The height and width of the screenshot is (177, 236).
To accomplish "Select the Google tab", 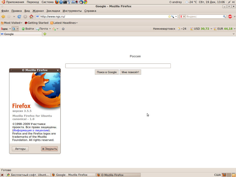I will 21,34.
